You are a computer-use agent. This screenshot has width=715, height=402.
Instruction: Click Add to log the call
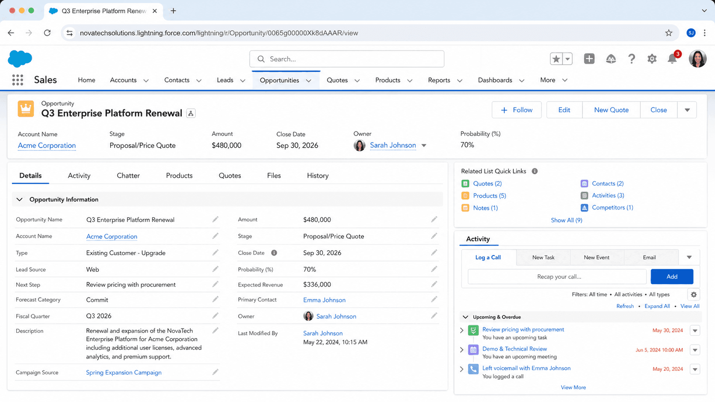coord(672,277)
